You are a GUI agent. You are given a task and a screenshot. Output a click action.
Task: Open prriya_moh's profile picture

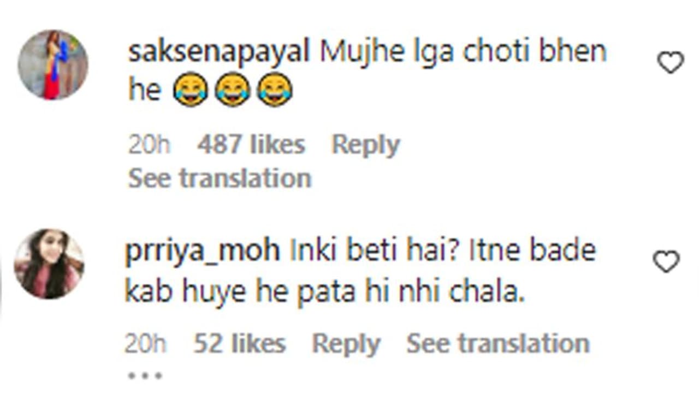49,264
